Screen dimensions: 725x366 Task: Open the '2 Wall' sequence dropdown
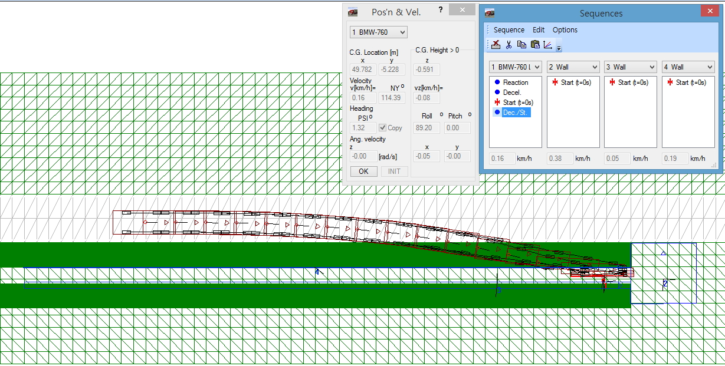pyautogui.click(x=573, y=67)
